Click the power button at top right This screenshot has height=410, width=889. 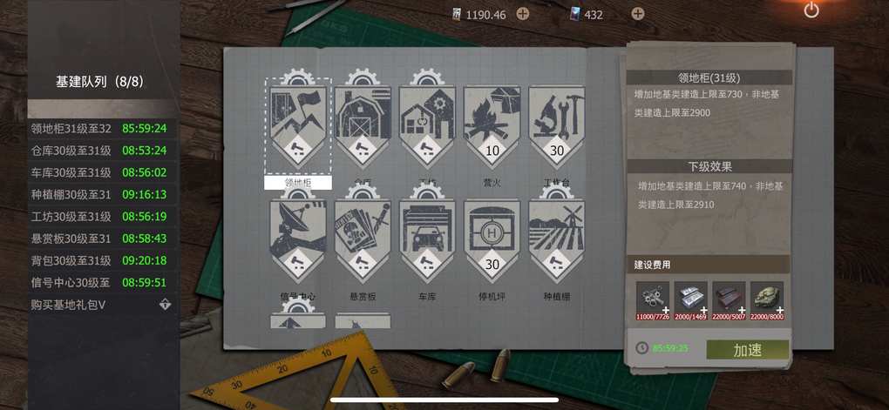[811, 10]
